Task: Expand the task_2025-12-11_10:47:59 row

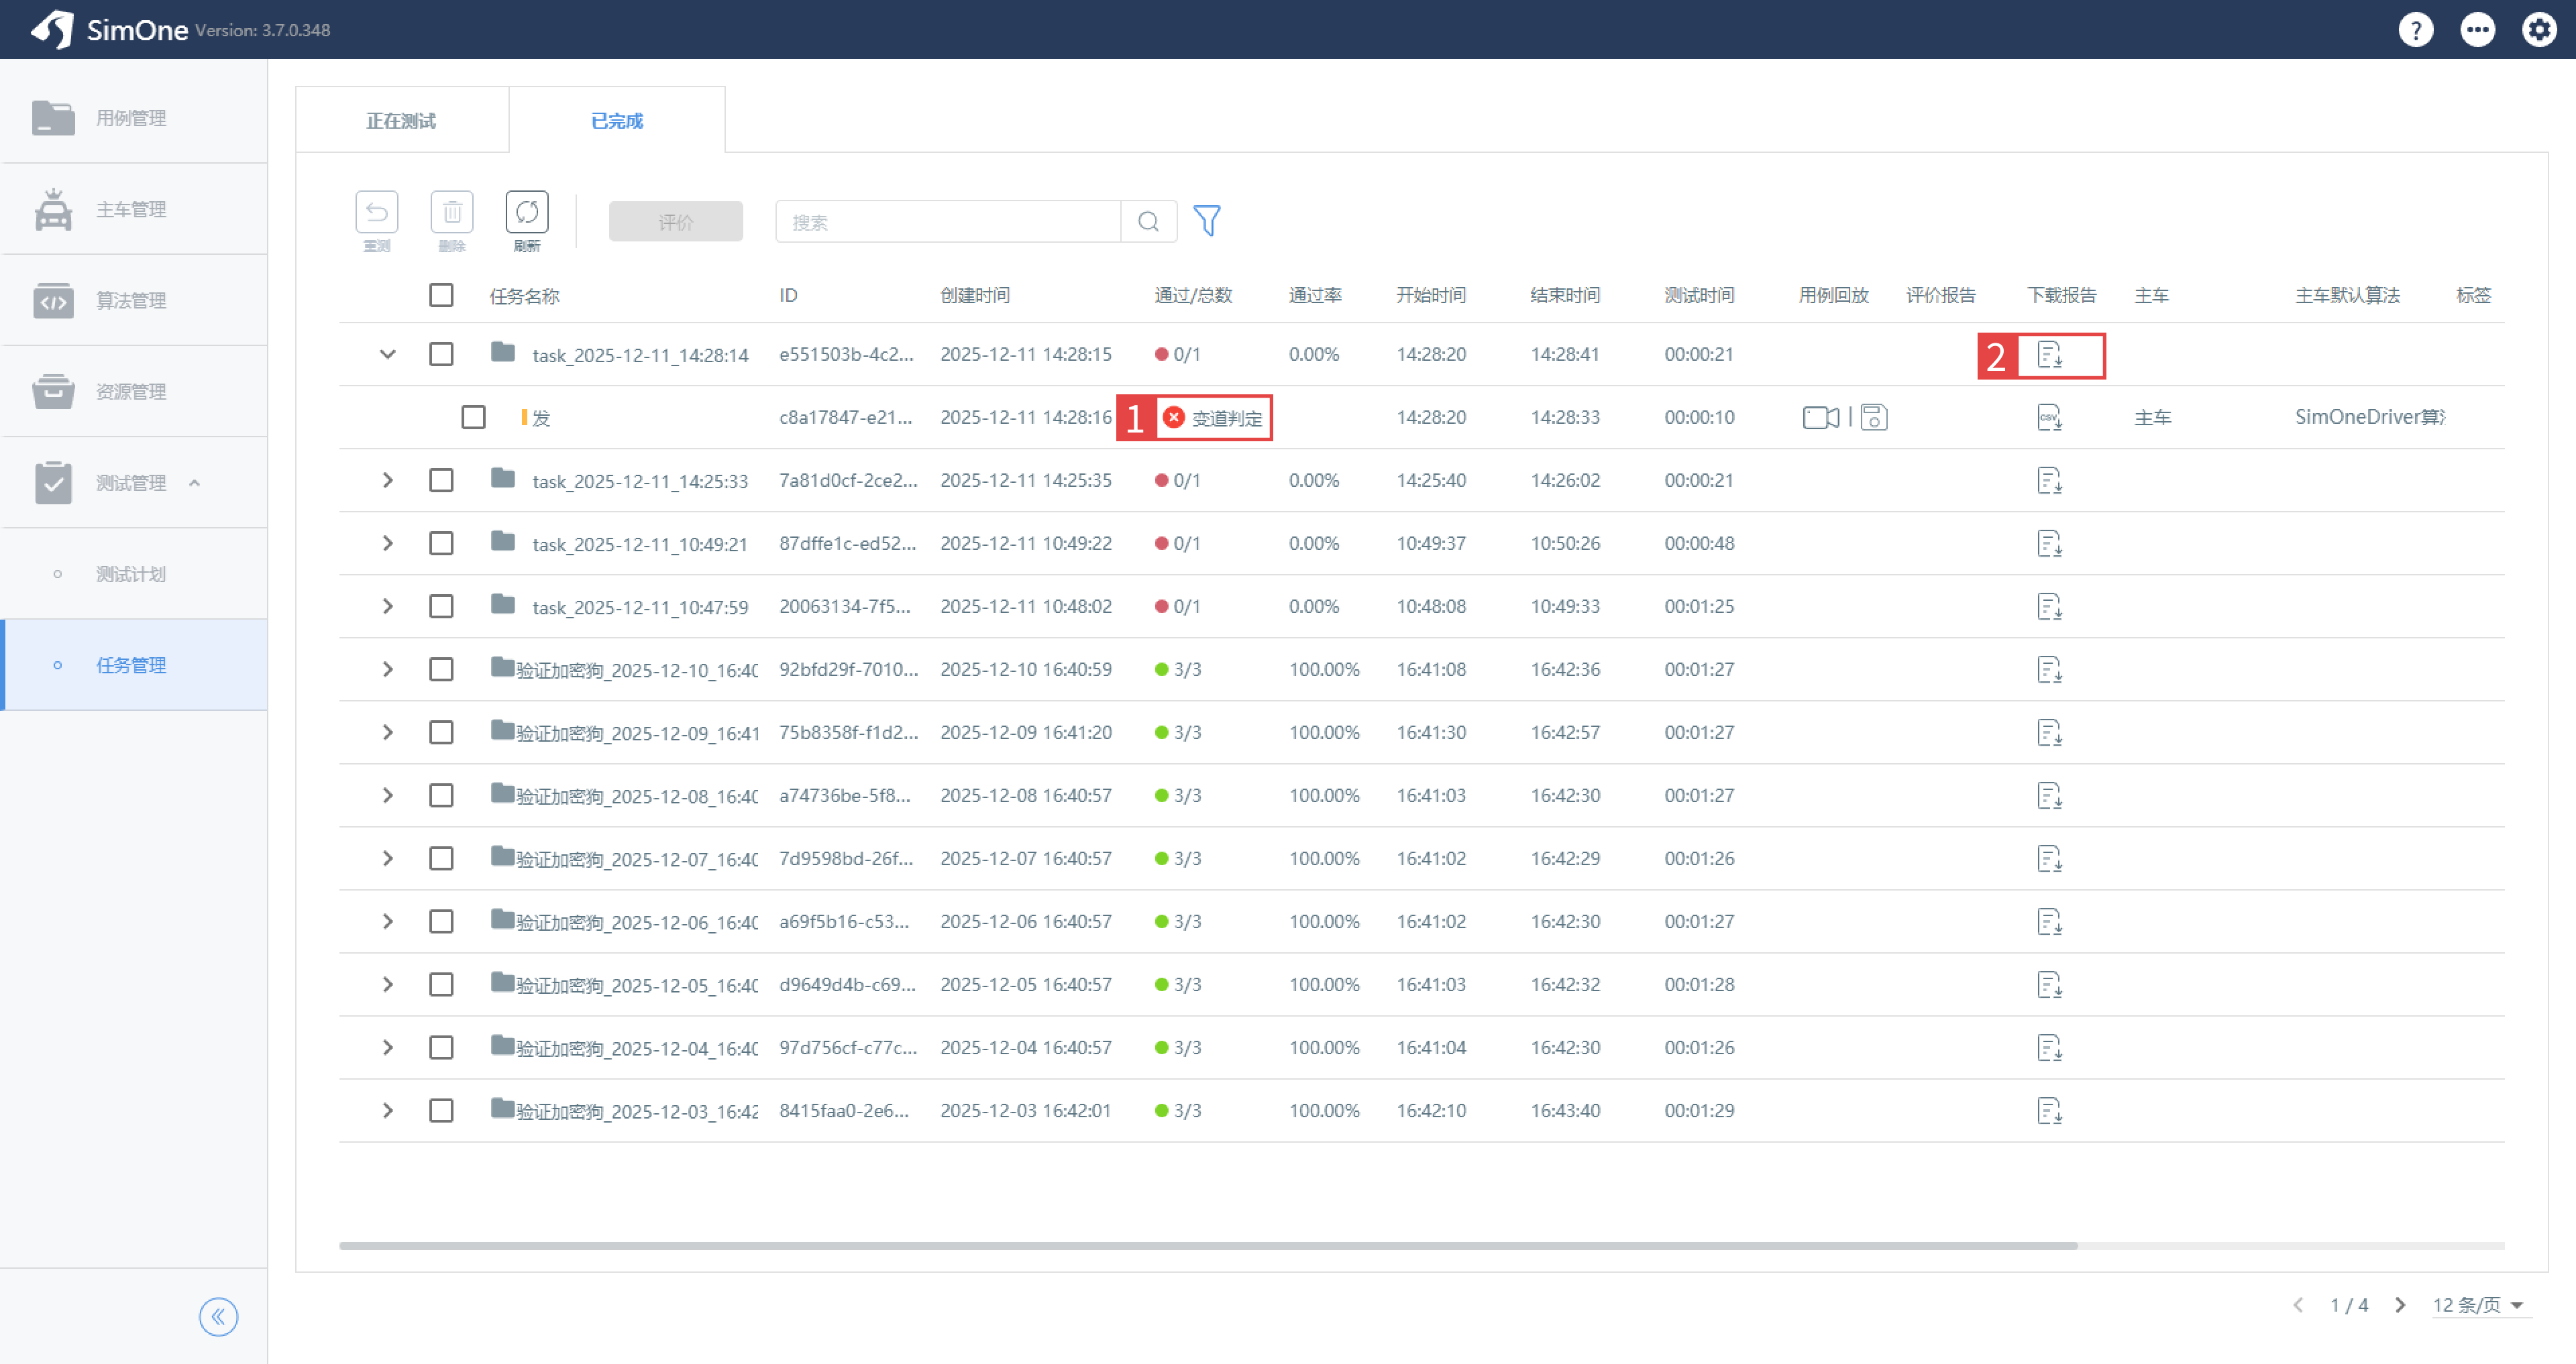Action: 388,606
